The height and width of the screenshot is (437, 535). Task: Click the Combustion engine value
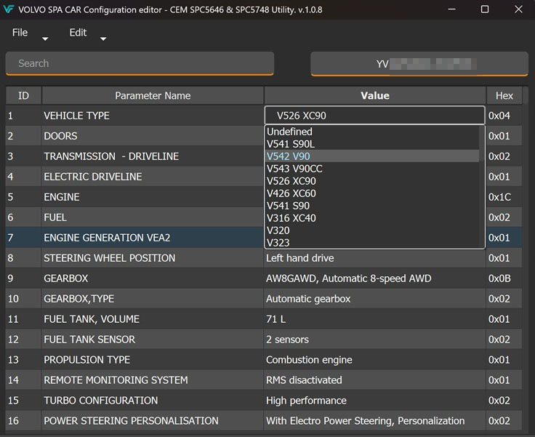pyautogui.click(x=374, y=359)
